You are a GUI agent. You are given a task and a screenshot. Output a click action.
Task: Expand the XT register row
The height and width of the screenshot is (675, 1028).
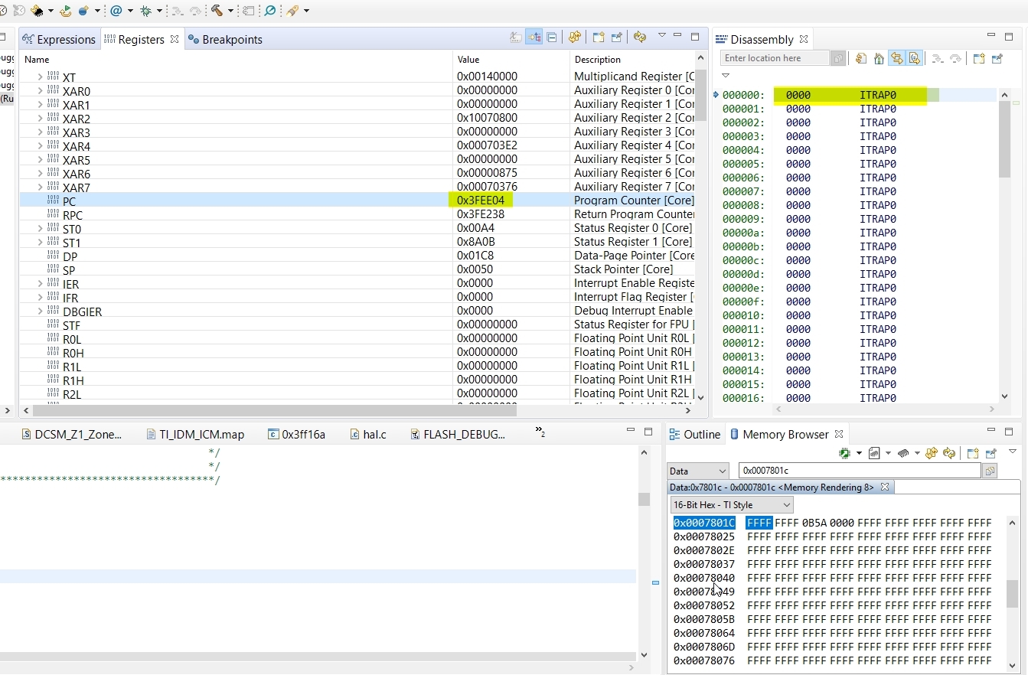coord(40,77)
